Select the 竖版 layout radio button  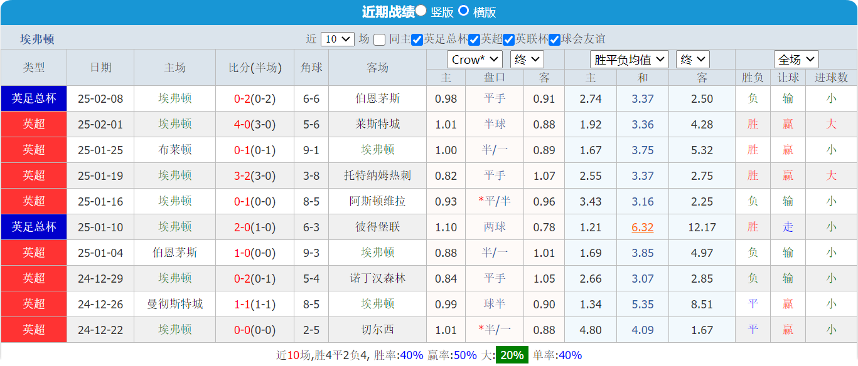coord(421,11)
